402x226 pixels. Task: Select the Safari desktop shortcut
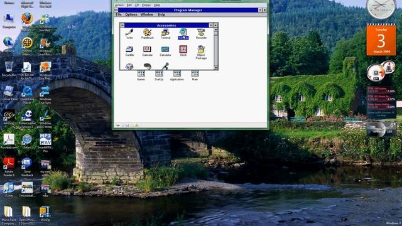[x=27, y=141]
